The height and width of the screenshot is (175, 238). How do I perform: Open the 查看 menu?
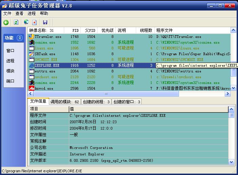tap(19, 14)
